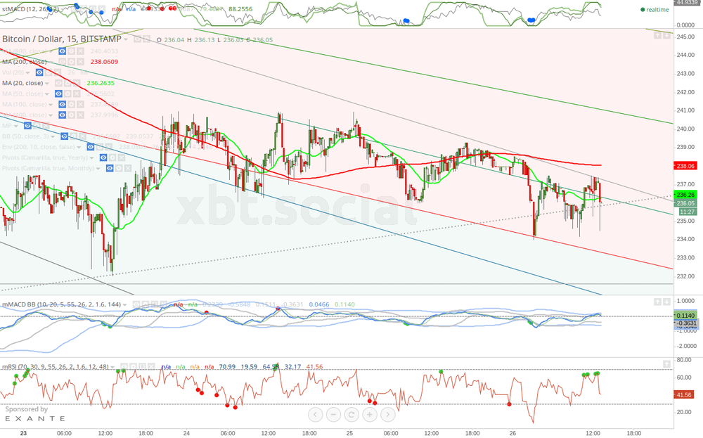Select the MP indicator label
The width and height of the screenshot is (703, 438).
point(8,125)
